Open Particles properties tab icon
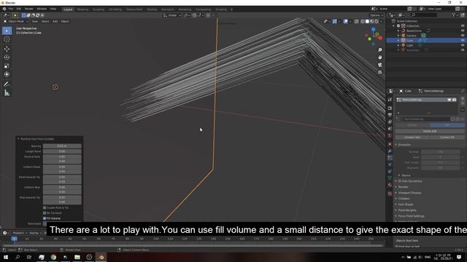This screenshot has height=262, width=467. [x=390, y=158]
